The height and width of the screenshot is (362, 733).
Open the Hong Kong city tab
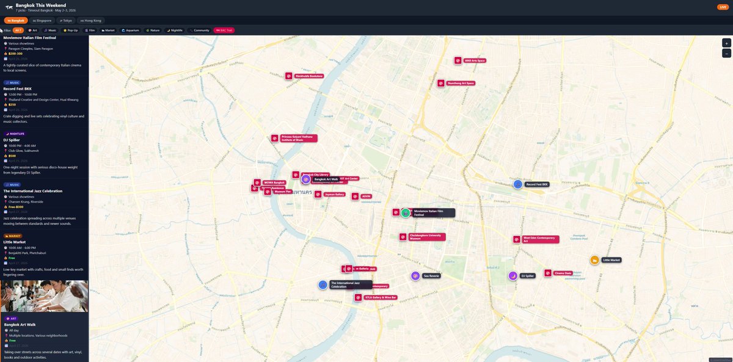(91, 20)
